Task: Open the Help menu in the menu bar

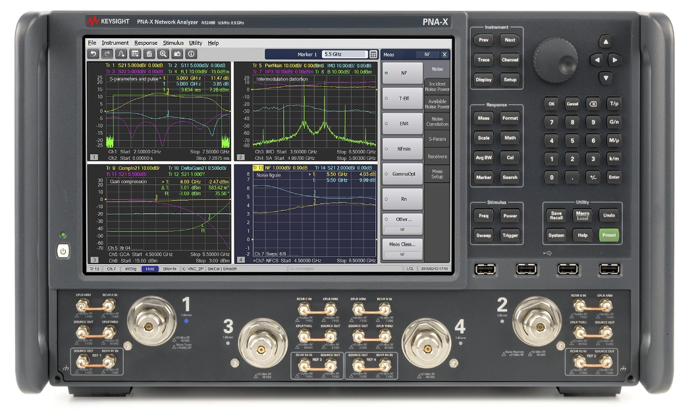Action: (213, 43)
